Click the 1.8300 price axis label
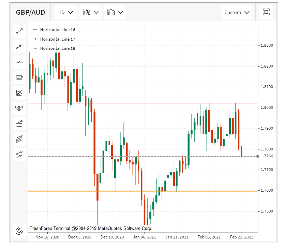The image size is (286, 248). pos(267,45)
